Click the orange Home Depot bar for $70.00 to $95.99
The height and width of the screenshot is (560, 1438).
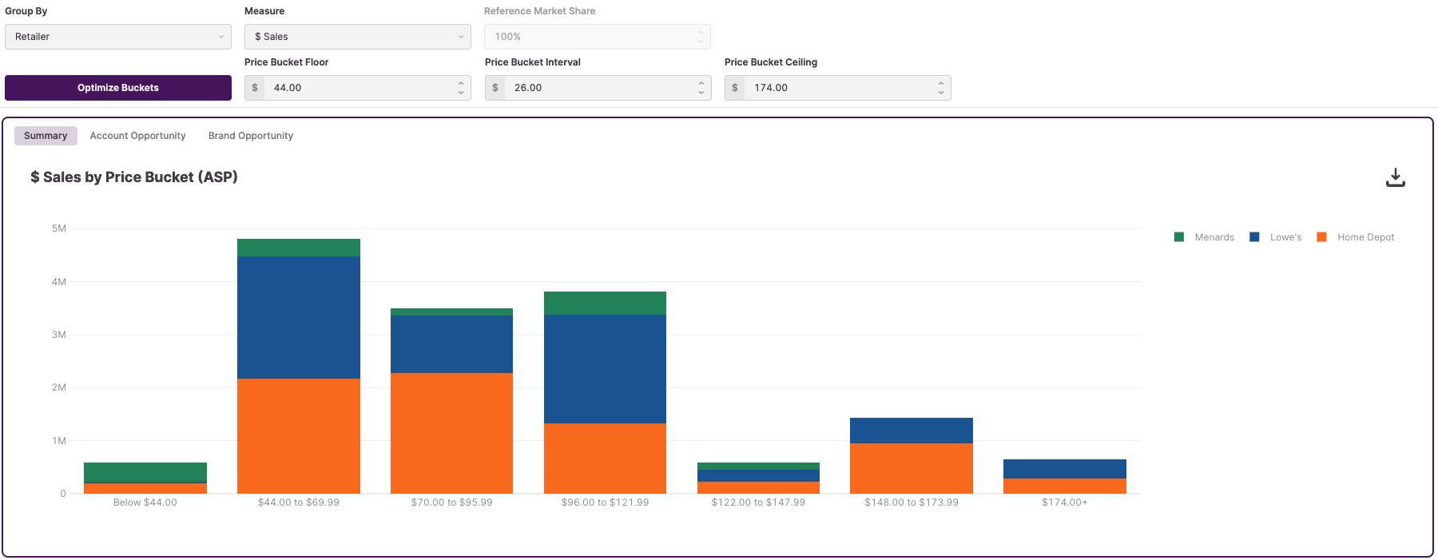point(451,433)
